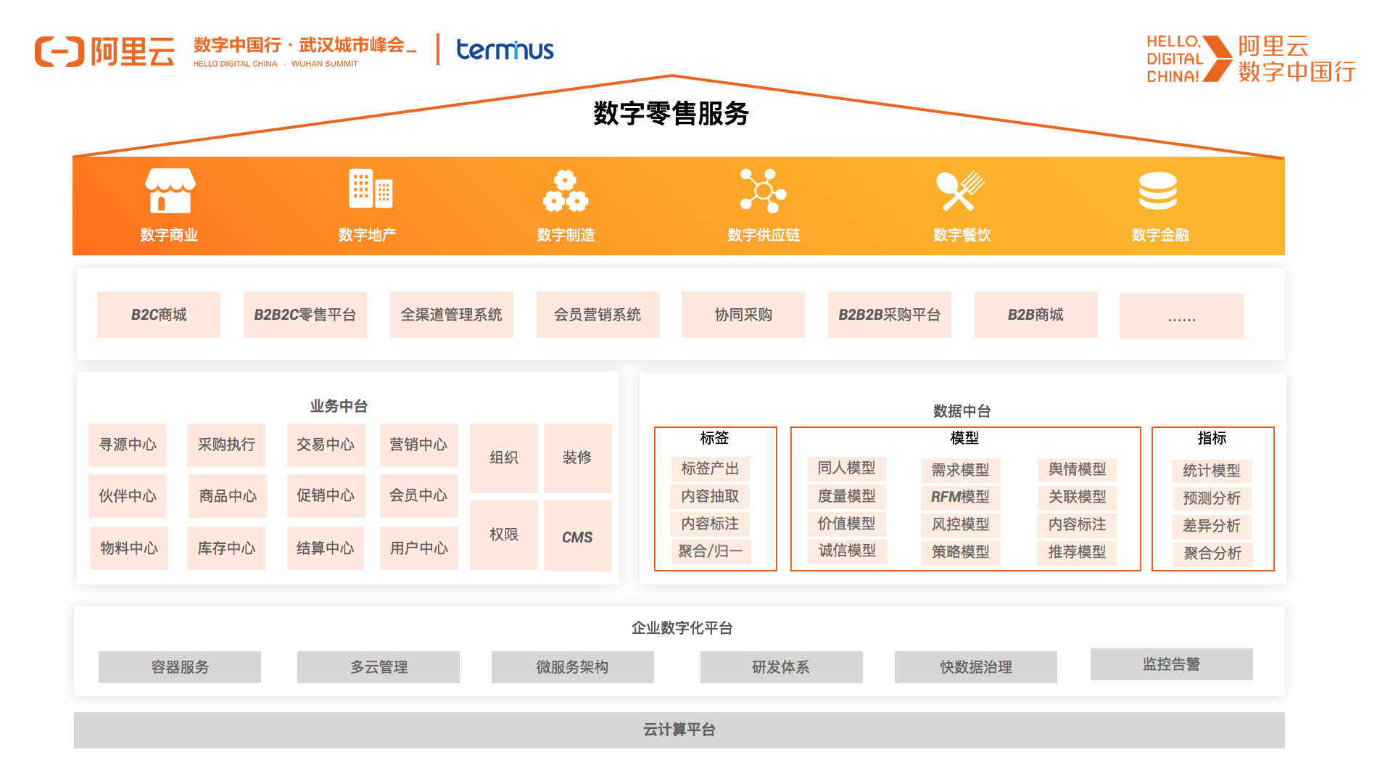Click the 数字零售服务 title
The image size is (1385, 776).
tap(671, 114)
